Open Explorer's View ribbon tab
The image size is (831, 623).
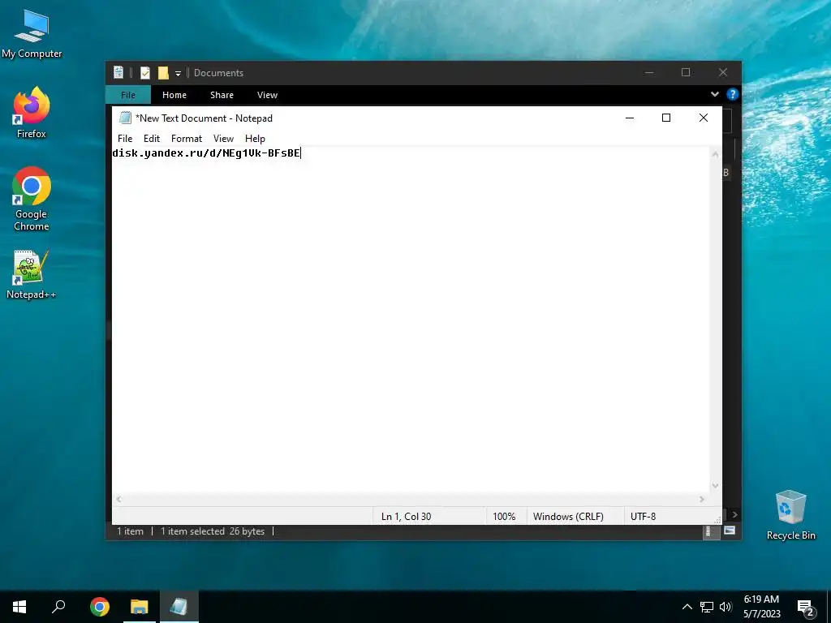267,95
